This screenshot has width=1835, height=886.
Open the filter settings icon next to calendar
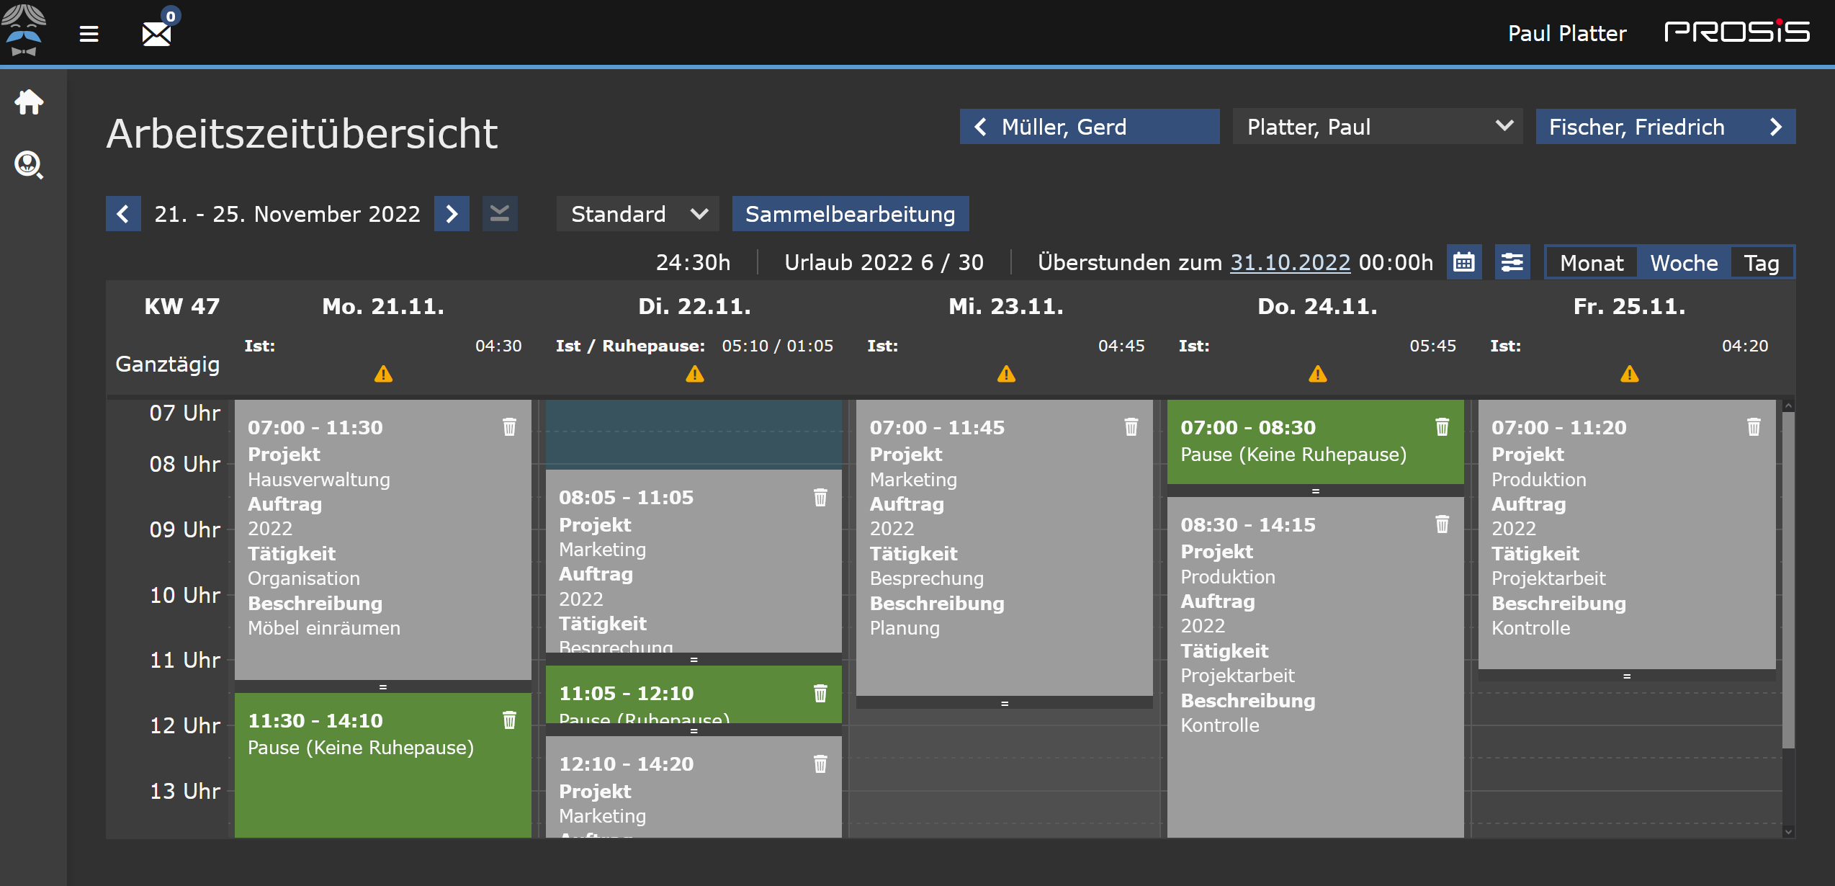[1512, 262]
